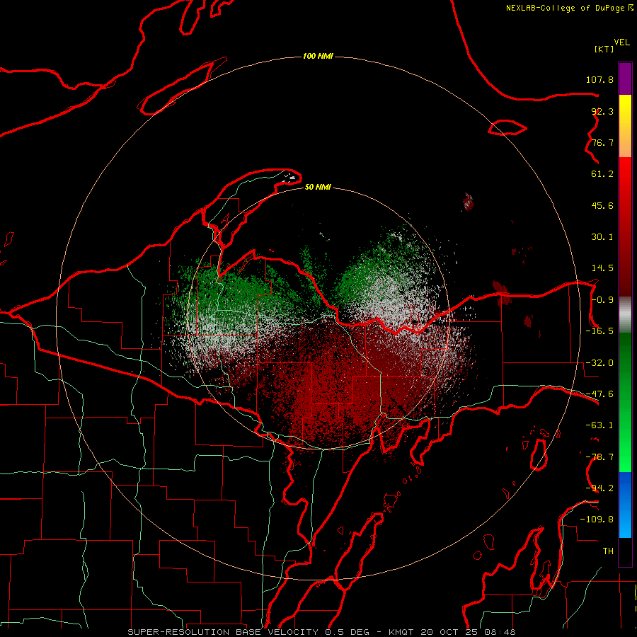Click the 100 NMI range ring label
This screenshot has height=637, width=637.
pyautogui.click(x=318, y=56)
